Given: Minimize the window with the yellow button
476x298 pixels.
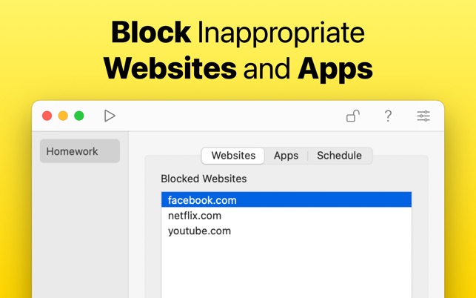Looking at the screenshot, I should (x=63, y=116).
